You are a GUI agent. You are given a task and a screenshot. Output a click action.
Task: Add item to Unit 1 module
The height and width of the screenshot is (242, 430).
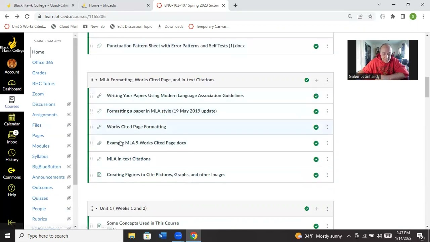click(x=316, y=209)
